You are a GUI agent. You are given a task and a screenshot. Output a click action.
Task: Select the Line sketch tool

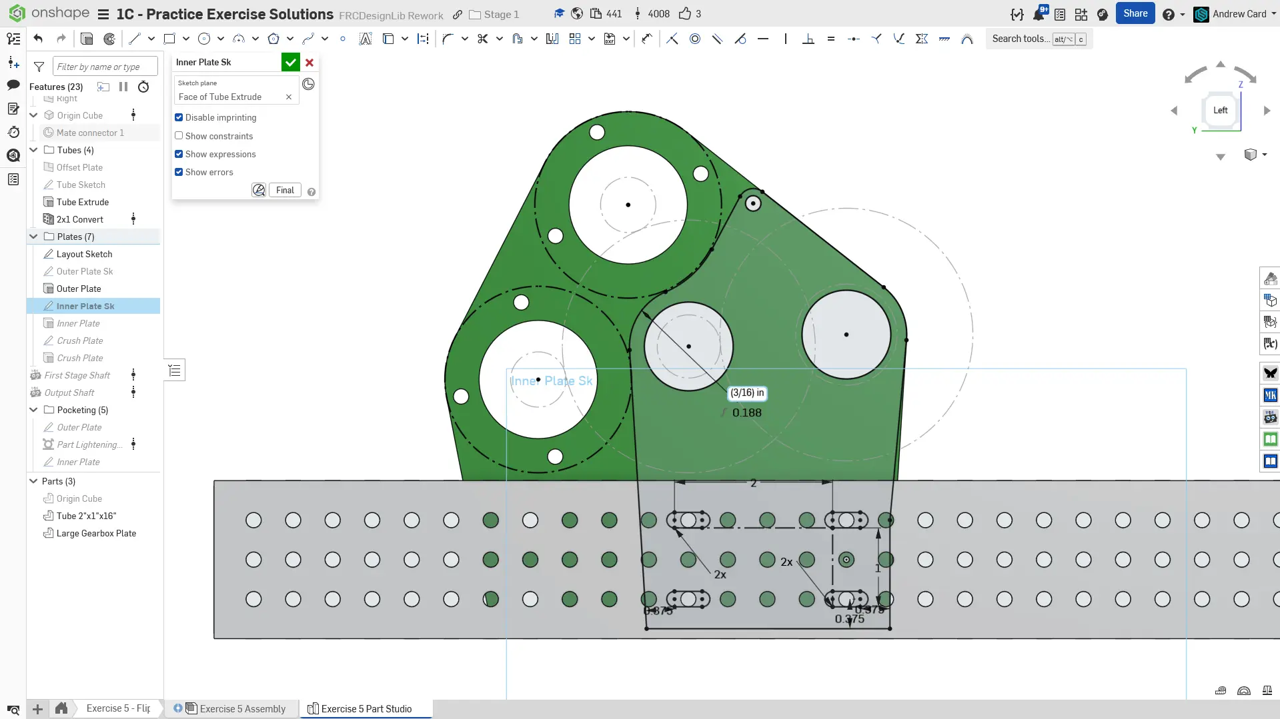pos(135,39)
